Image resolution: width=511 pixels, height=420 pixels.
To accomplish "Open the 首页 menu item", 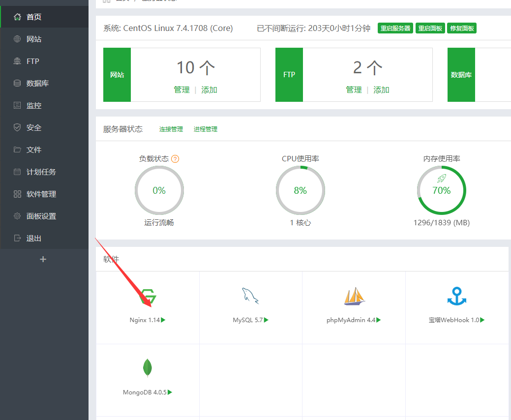I will pos(44,17).
